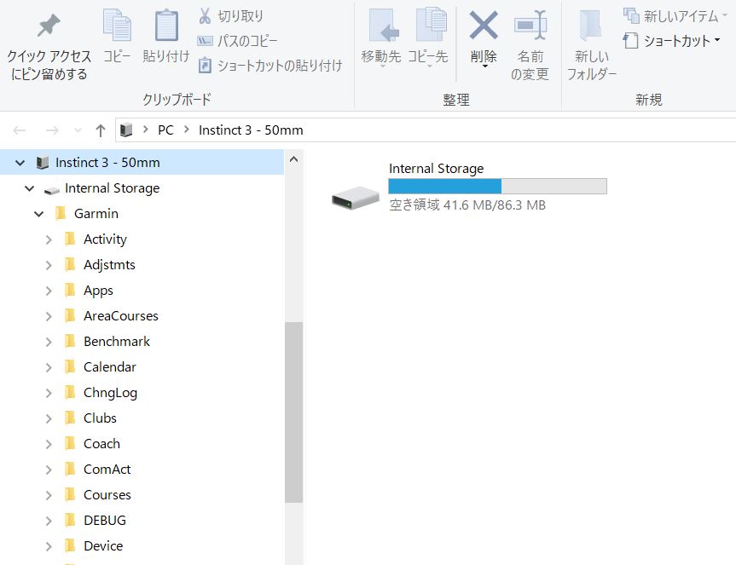Expand the Apps folder

[x=49, y=291]
